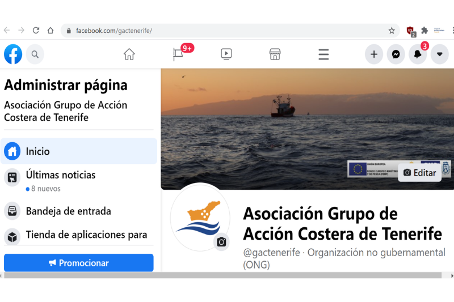
Task: Open the Watch video icon
Action: coord(226,54)
